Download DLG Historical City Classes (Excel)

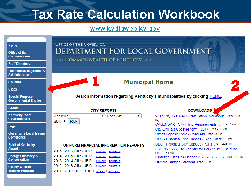[184, 139]
